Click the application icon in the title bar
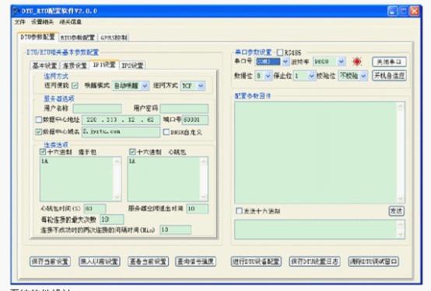This screenshot has height=291, width=431. (x=16, y=11)
